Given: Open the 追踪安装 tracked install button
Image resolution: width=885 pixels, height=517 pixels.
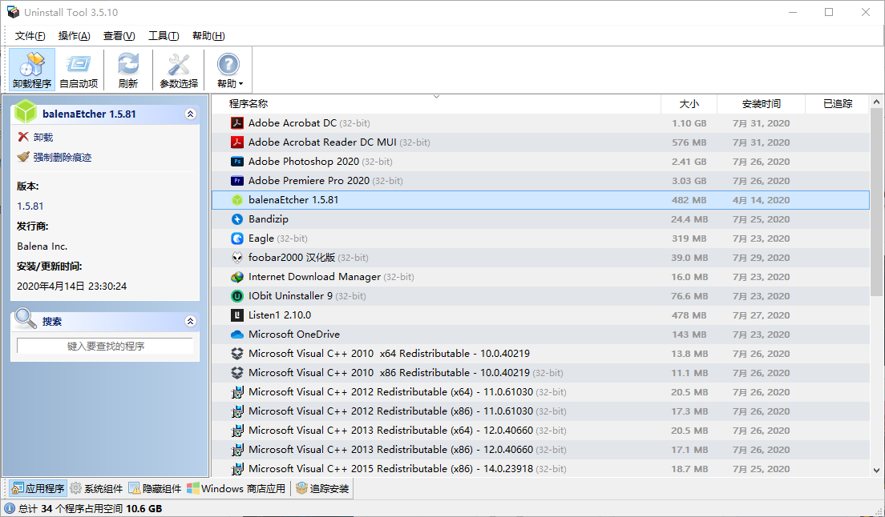Looking at the screenshot, I should 323,488.
